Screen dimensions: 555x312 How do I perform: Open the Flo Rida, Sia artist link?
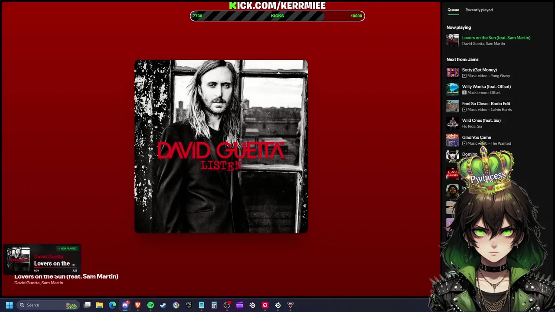pyautogui.click(x=472, y=127)
